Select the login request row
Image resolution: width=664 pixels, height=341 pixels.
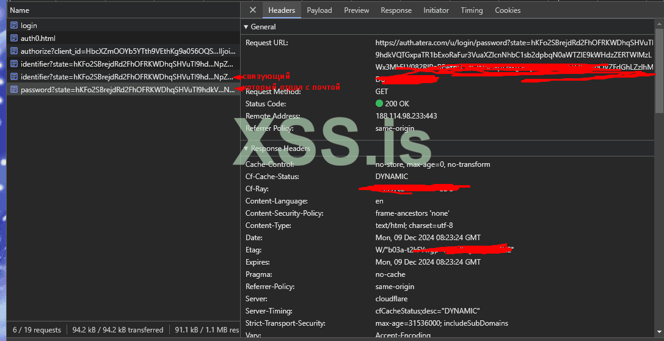pyautogui.click(x=123, y=26)
